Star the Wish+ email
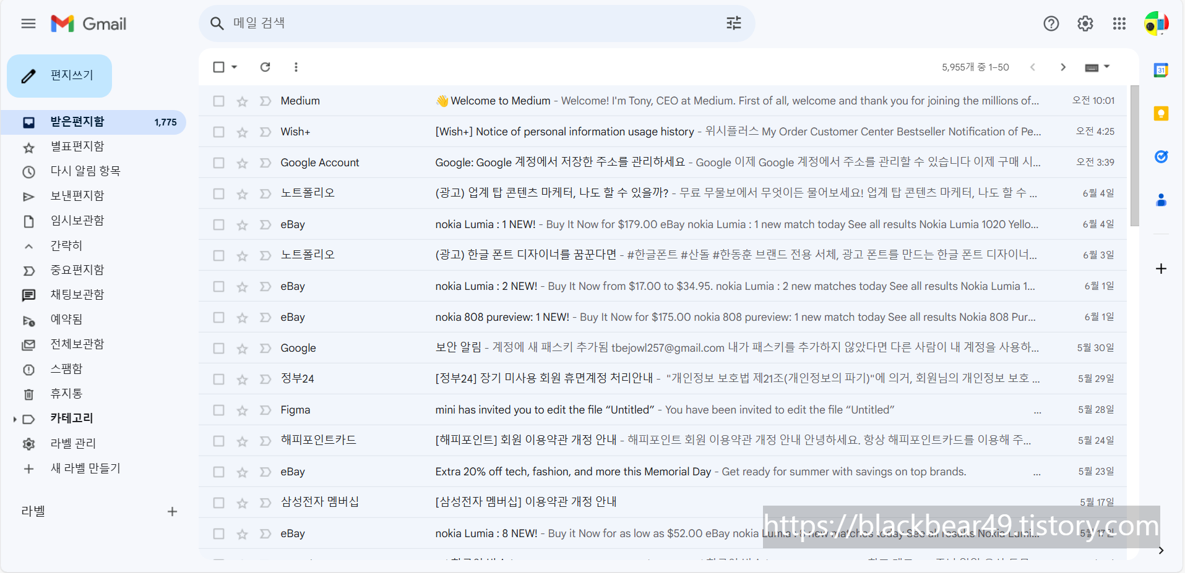 [242, 132]
